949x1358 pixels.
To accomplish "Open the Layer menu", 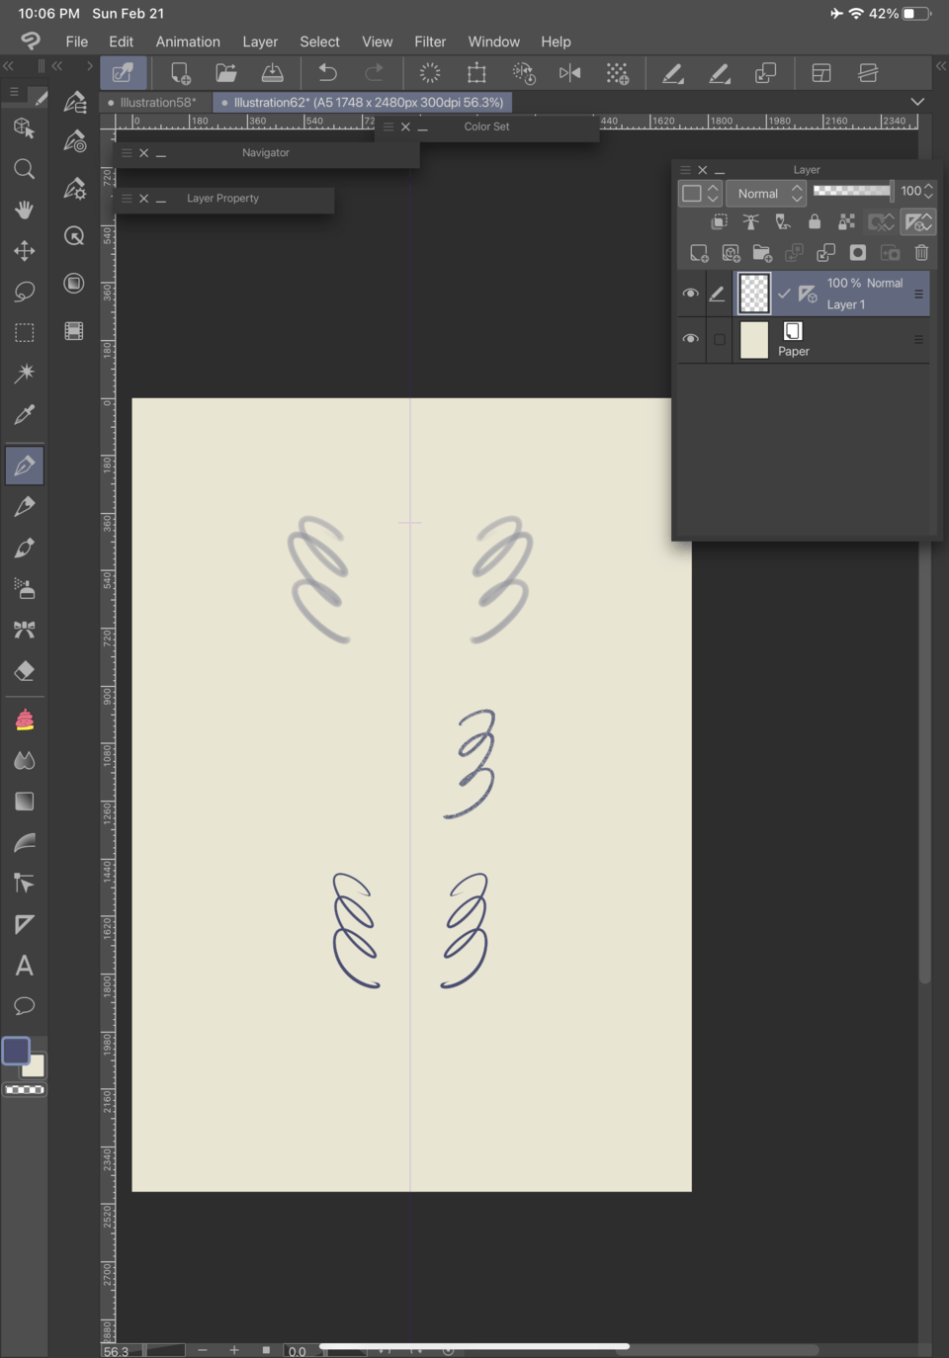I will (x=260, y=42).
